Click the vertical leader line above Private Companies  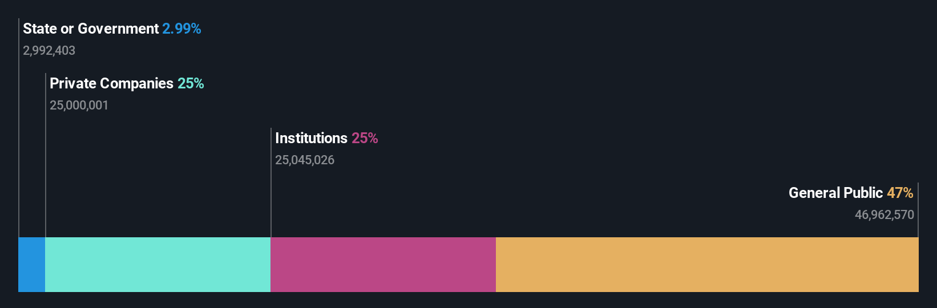pos(46,155)
